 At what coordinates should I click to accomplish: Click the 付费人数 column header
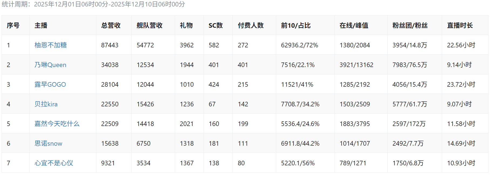point(251,25)
